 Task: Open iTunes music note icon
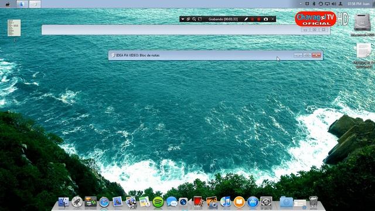225,202
